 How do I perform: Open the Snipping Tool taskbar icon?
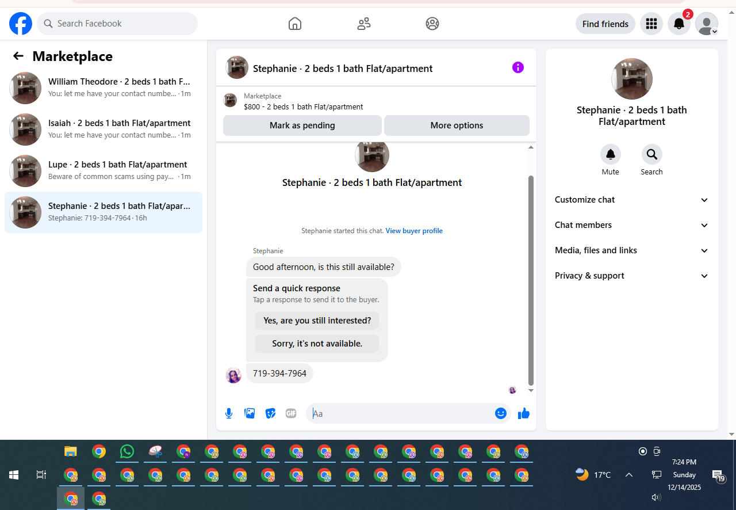click(x=155, y=451)
